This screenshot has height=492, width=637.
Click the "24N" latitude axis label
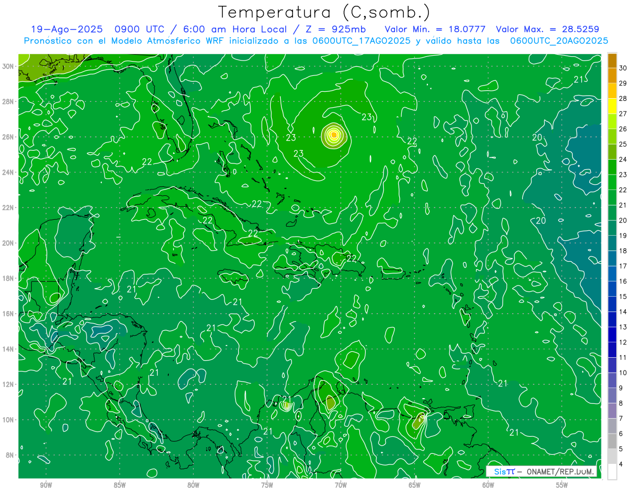point(8,172)
